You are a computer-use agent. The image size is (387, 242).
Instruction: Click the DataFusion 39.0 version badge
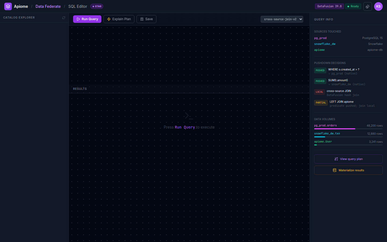pos(329,6)
